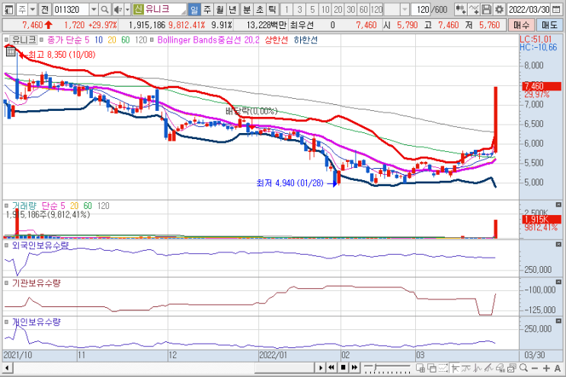The height and width of the screenshot is (377, 566).
Task: Expand the minute interval dropdown arrow
Action: tap(405, 9)
